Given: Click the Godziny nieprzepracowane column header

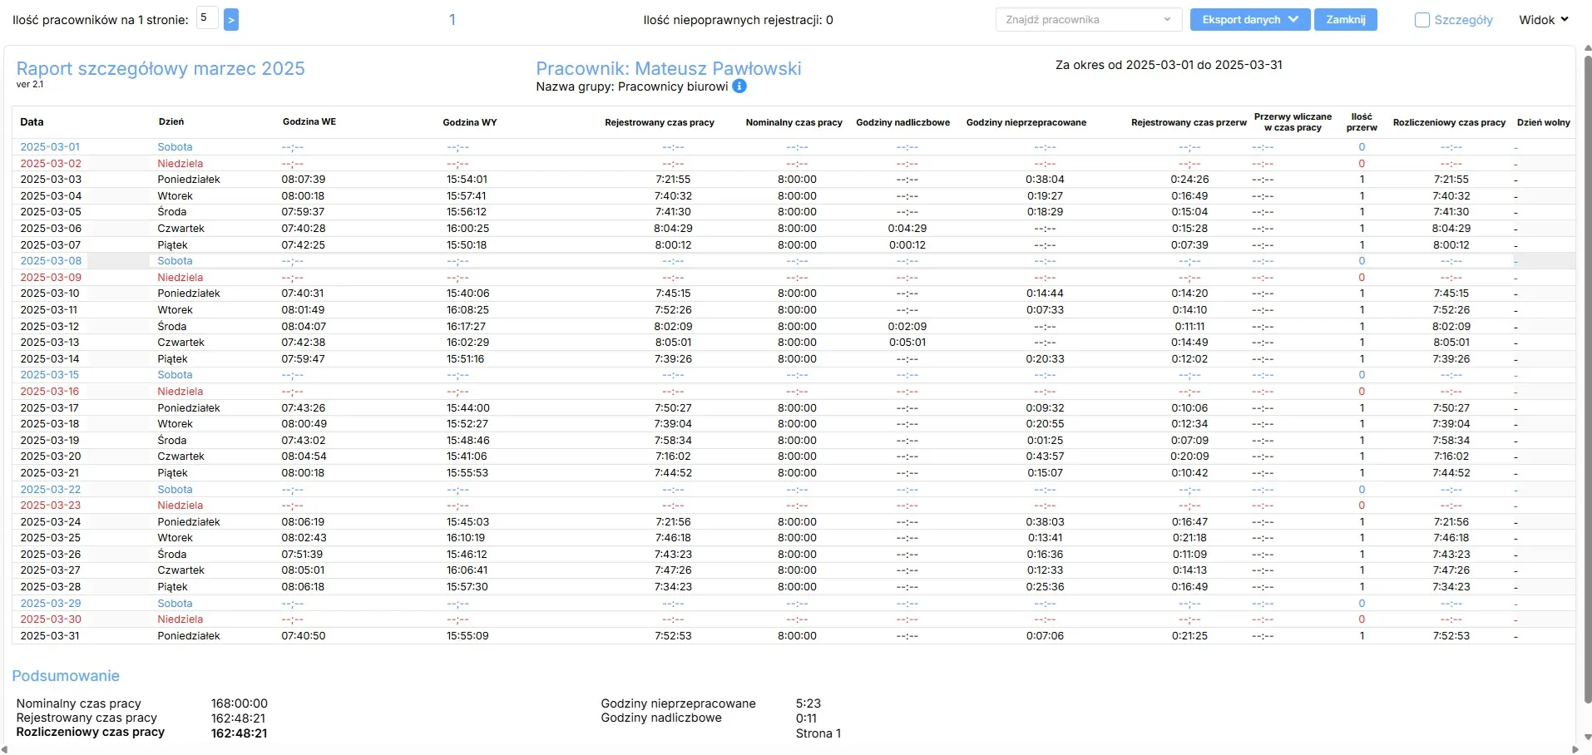Looking at the screenshot, I should [1026, 122].
